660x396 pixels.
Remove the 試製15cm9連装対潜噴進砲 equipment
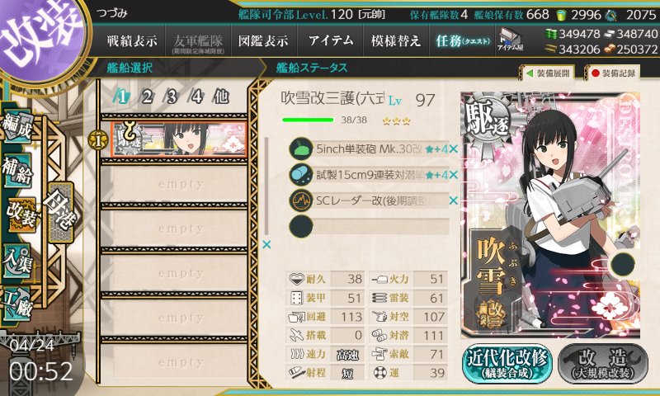pos(453,175)
